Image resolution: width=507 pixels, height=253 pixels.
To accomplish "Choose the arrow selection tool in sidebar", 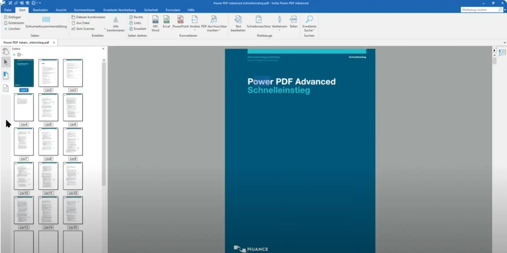I will click(6, 62).
